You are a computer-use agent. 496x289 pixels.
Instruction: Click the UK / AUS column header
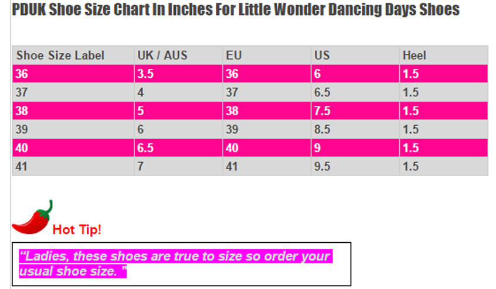pos(178,56)
